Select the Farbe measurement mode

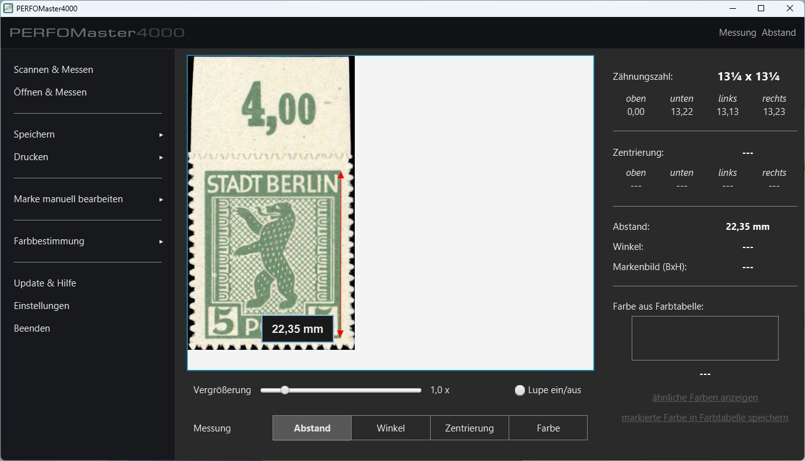548,428
